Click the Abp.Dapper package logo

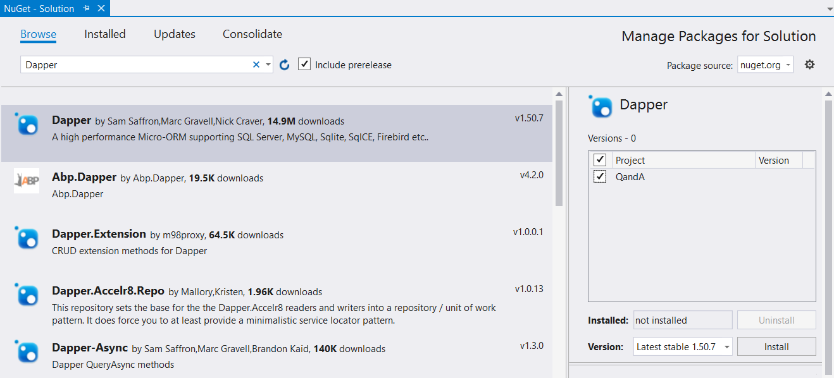27,181
